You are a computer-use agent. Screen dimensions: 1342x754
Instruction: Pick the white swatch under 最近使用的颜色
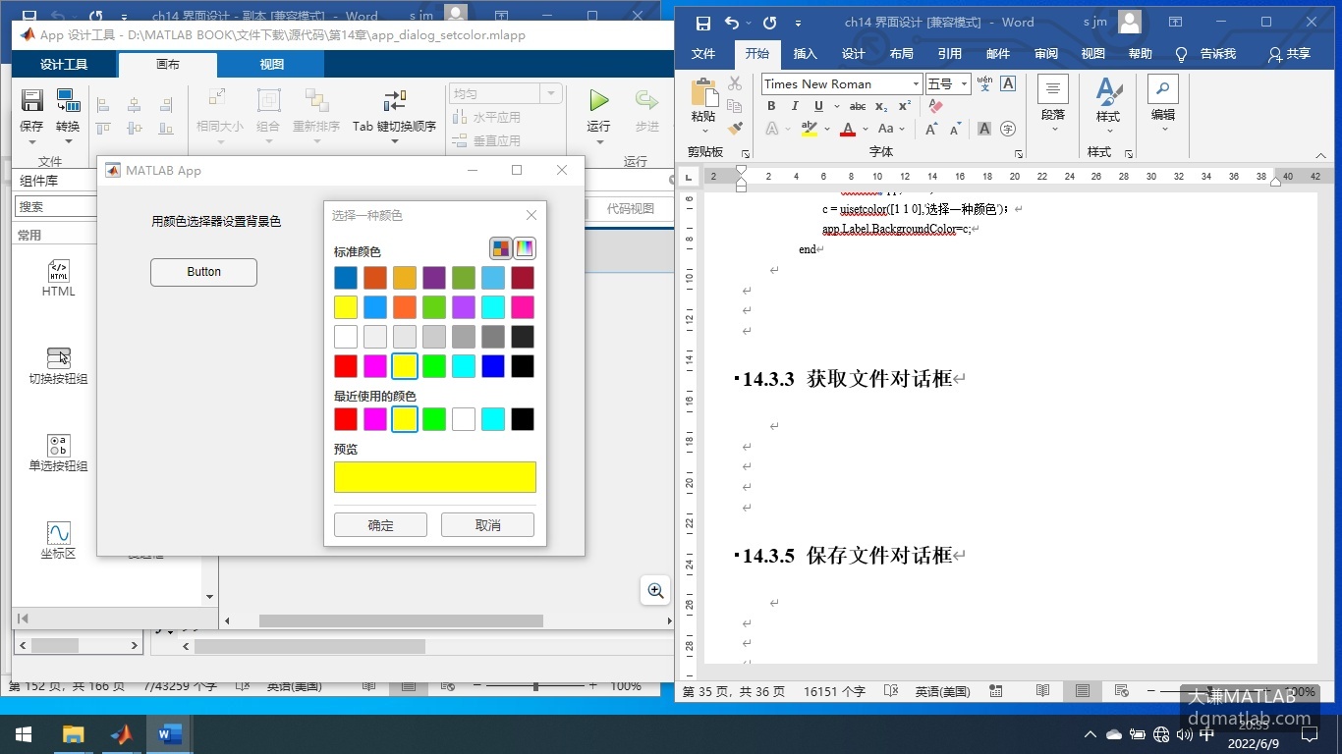464,419
